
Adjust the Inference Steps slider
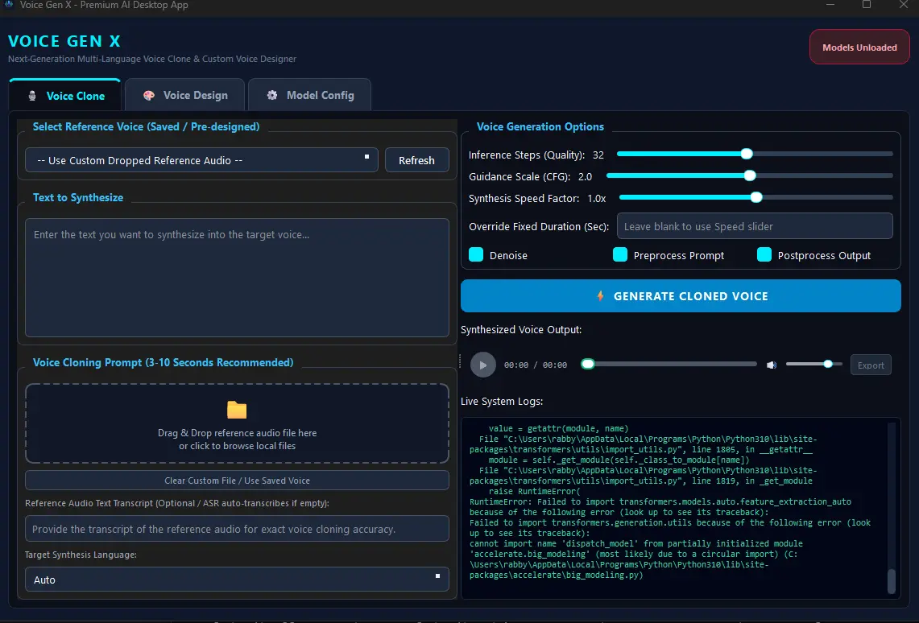755,154
